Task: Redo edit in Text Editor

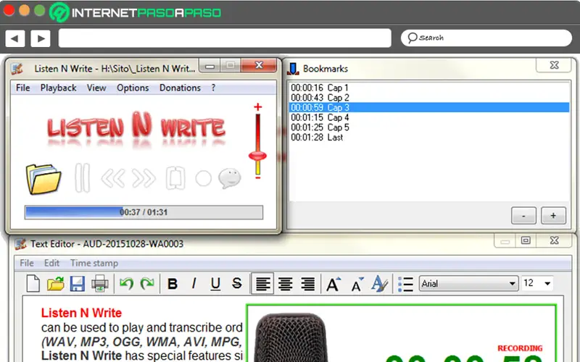Action: click(147, 284)
